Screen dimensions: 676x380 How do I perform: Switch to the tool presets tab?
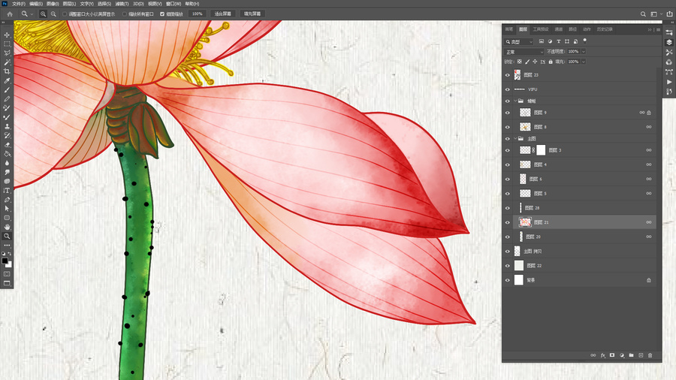(x=541, y=29)
